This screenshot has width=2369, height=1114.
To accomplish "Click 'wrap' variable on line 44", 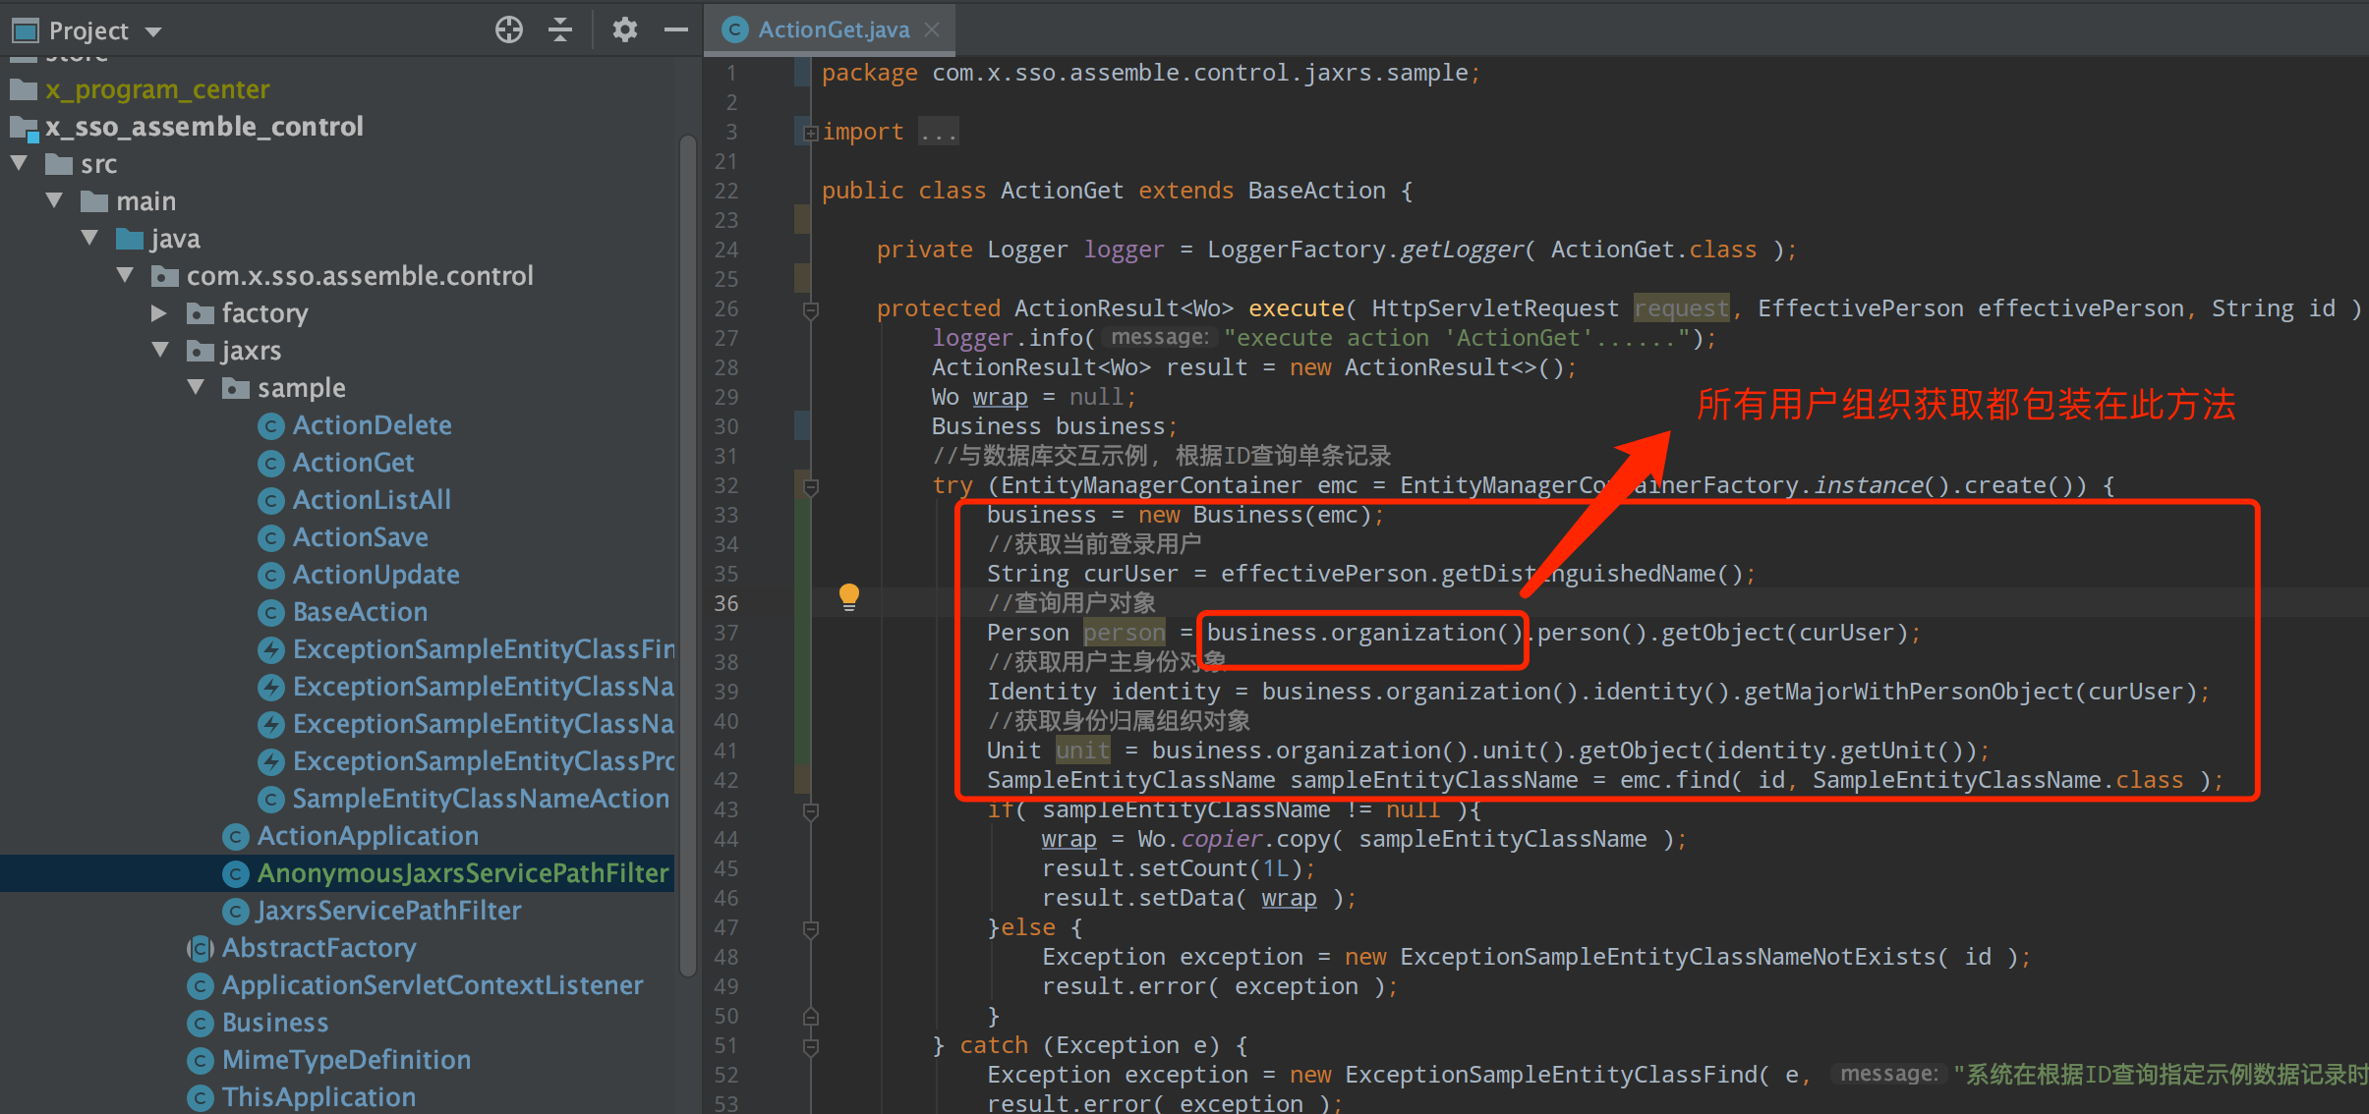I will (1069, 839).
